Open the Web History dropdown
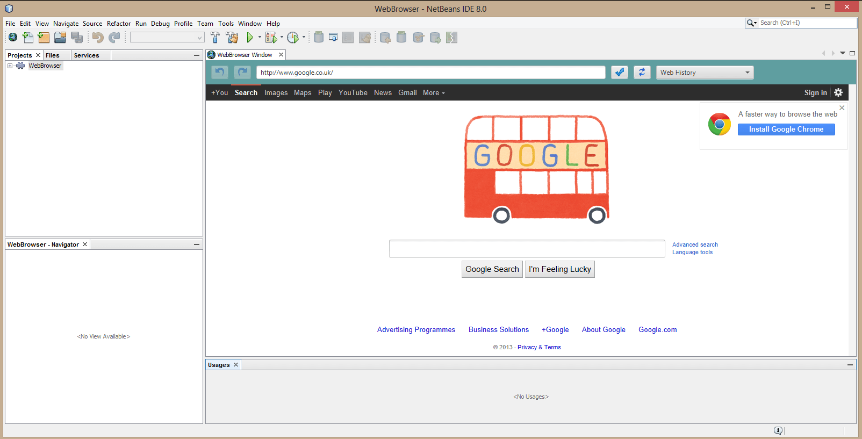This screenshot has width=862, height=439. point(705,73)
